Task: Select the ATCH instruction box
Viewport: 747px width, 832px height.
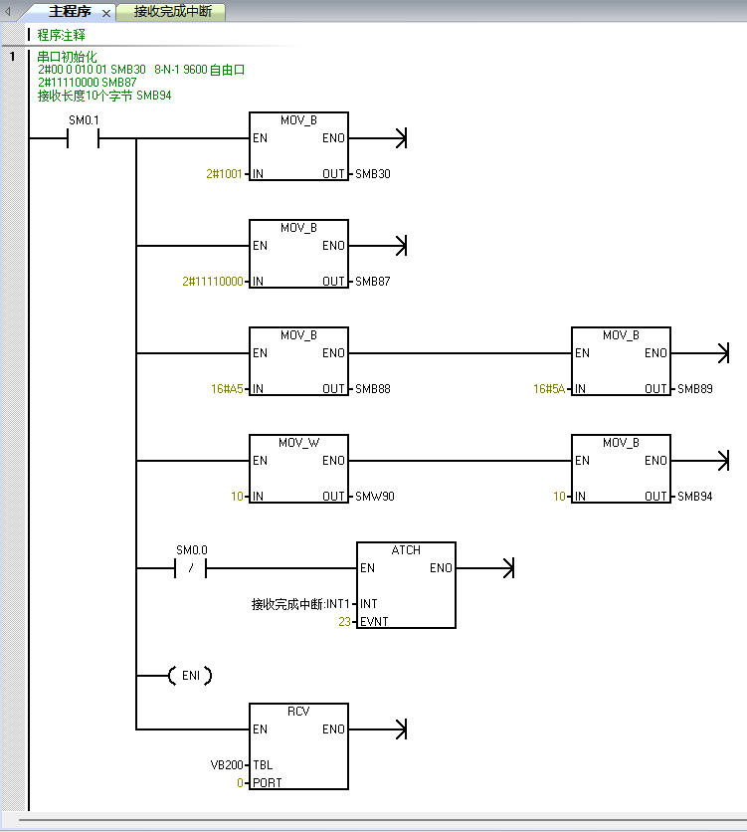Action: coord(406,585)
